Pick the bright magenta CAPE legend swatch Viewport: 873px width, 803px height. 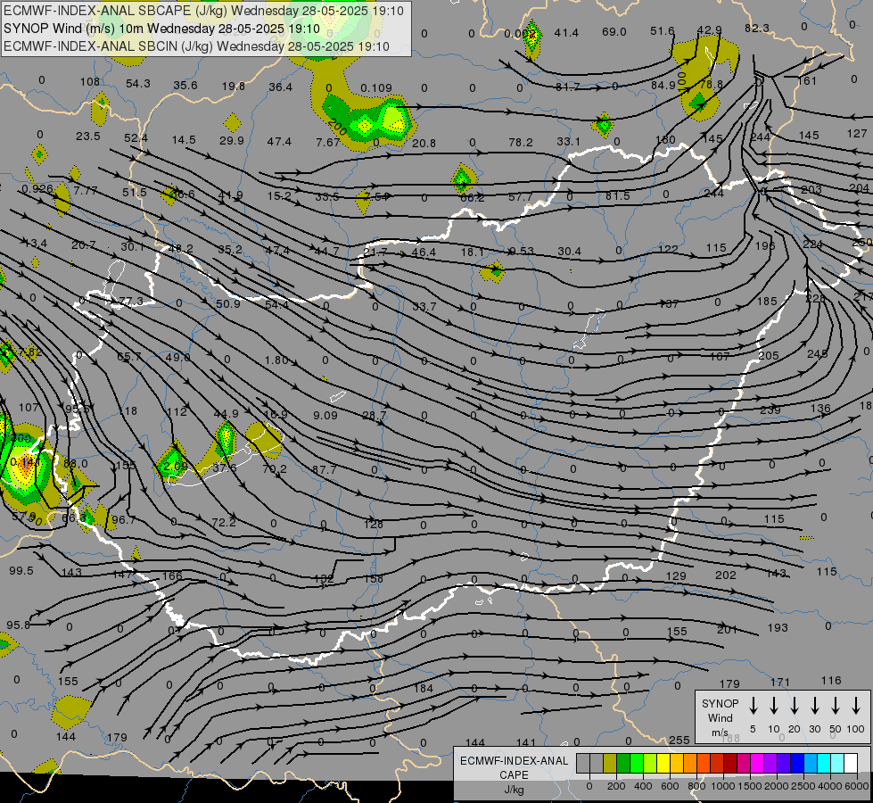757,763
